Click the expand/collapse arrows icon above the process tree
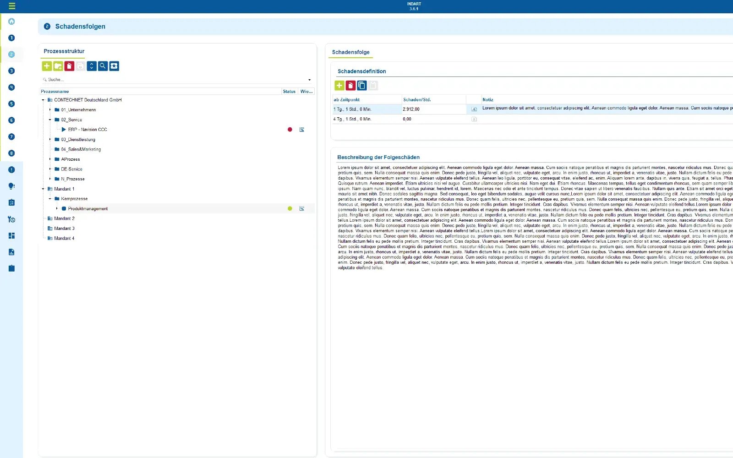Screen dimensions: 733x458 pyautogui.click(x=91, y=65)
